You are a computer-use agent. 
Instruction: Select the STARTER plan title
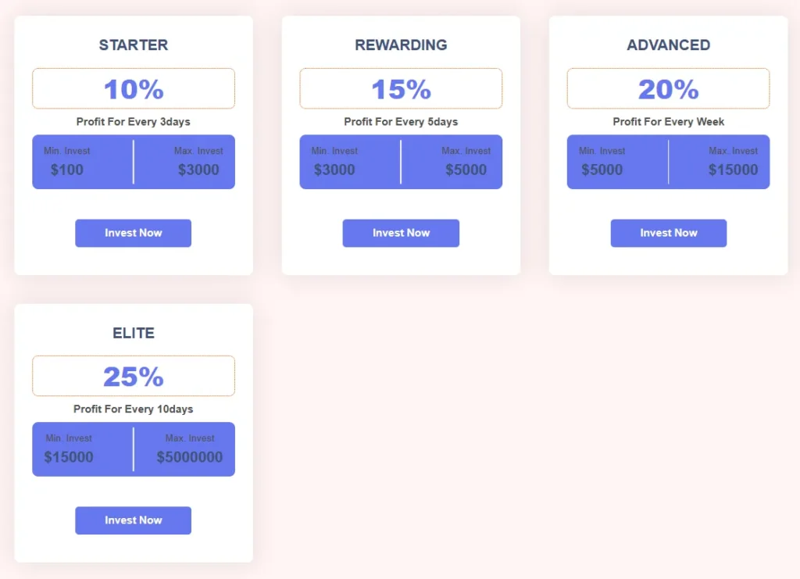pyautogui.click(x=133, y=45)
